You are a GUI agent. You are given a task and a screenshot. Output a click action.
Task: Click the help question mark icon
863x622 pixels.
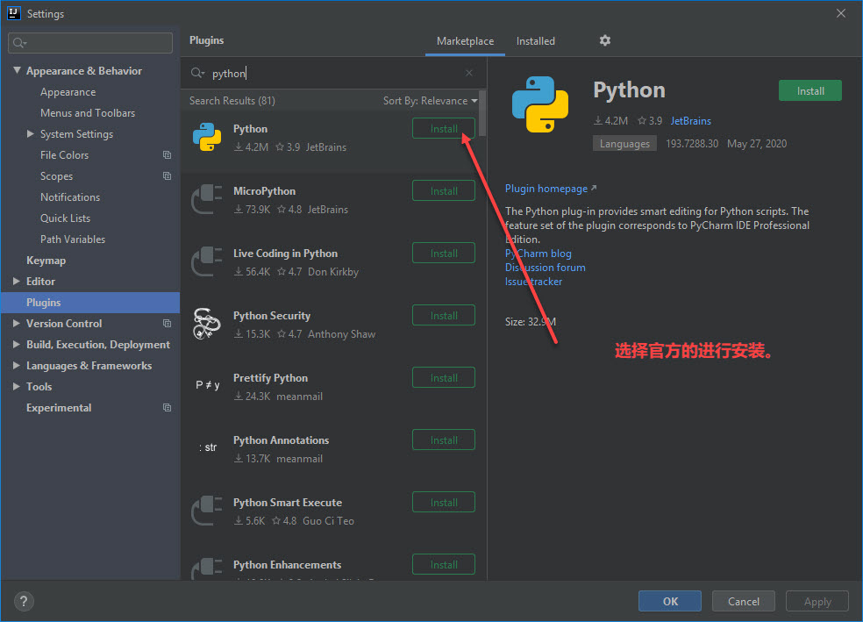[23, 601]
